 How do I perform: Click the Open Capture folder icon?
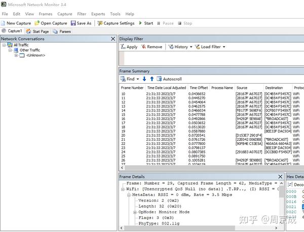(x=37, y=23)
